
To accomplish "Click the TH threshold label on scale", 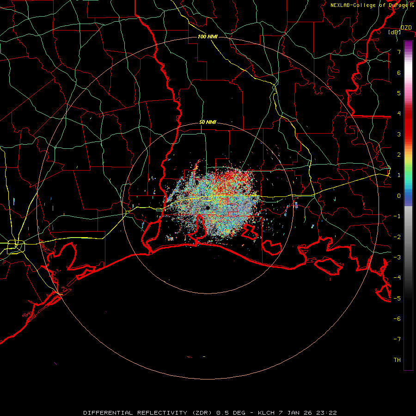I will (397, 360).
